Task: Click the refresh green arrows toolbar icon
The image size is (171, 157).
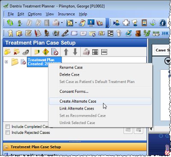Action: [x=10, y=23]
